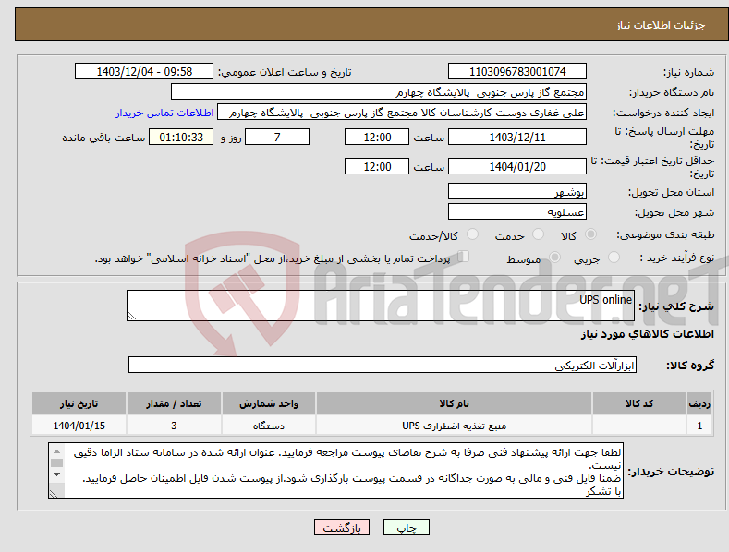The width and height of the screenshot is (729, 552).
Task: Select the جزیی purchase type radio
Action: tap(614, 257)
